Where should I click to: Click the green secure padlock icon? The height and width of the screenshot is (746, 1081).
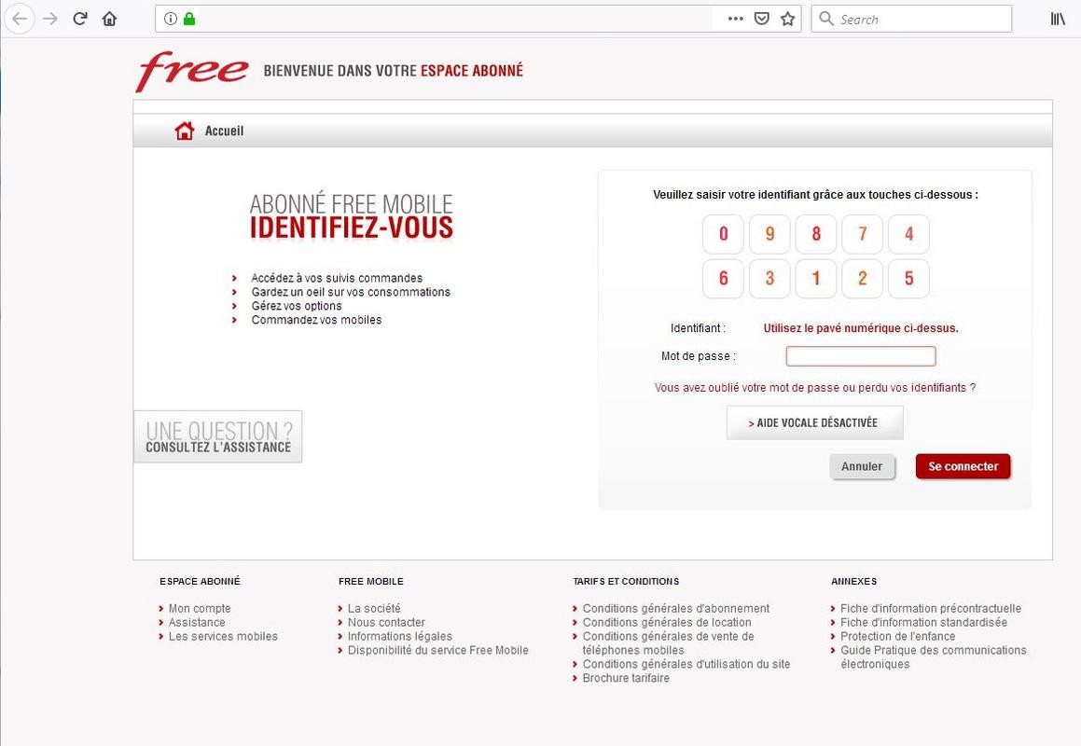(189, 19)
